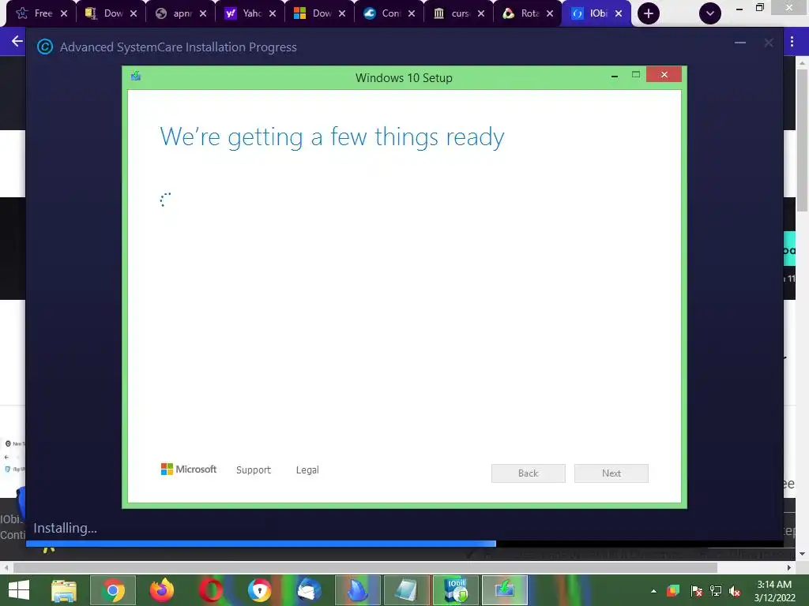Open Google Chrome from taskbar
Image resolution: width=809 pixels, height=606 pixels.
coord(113,590)
